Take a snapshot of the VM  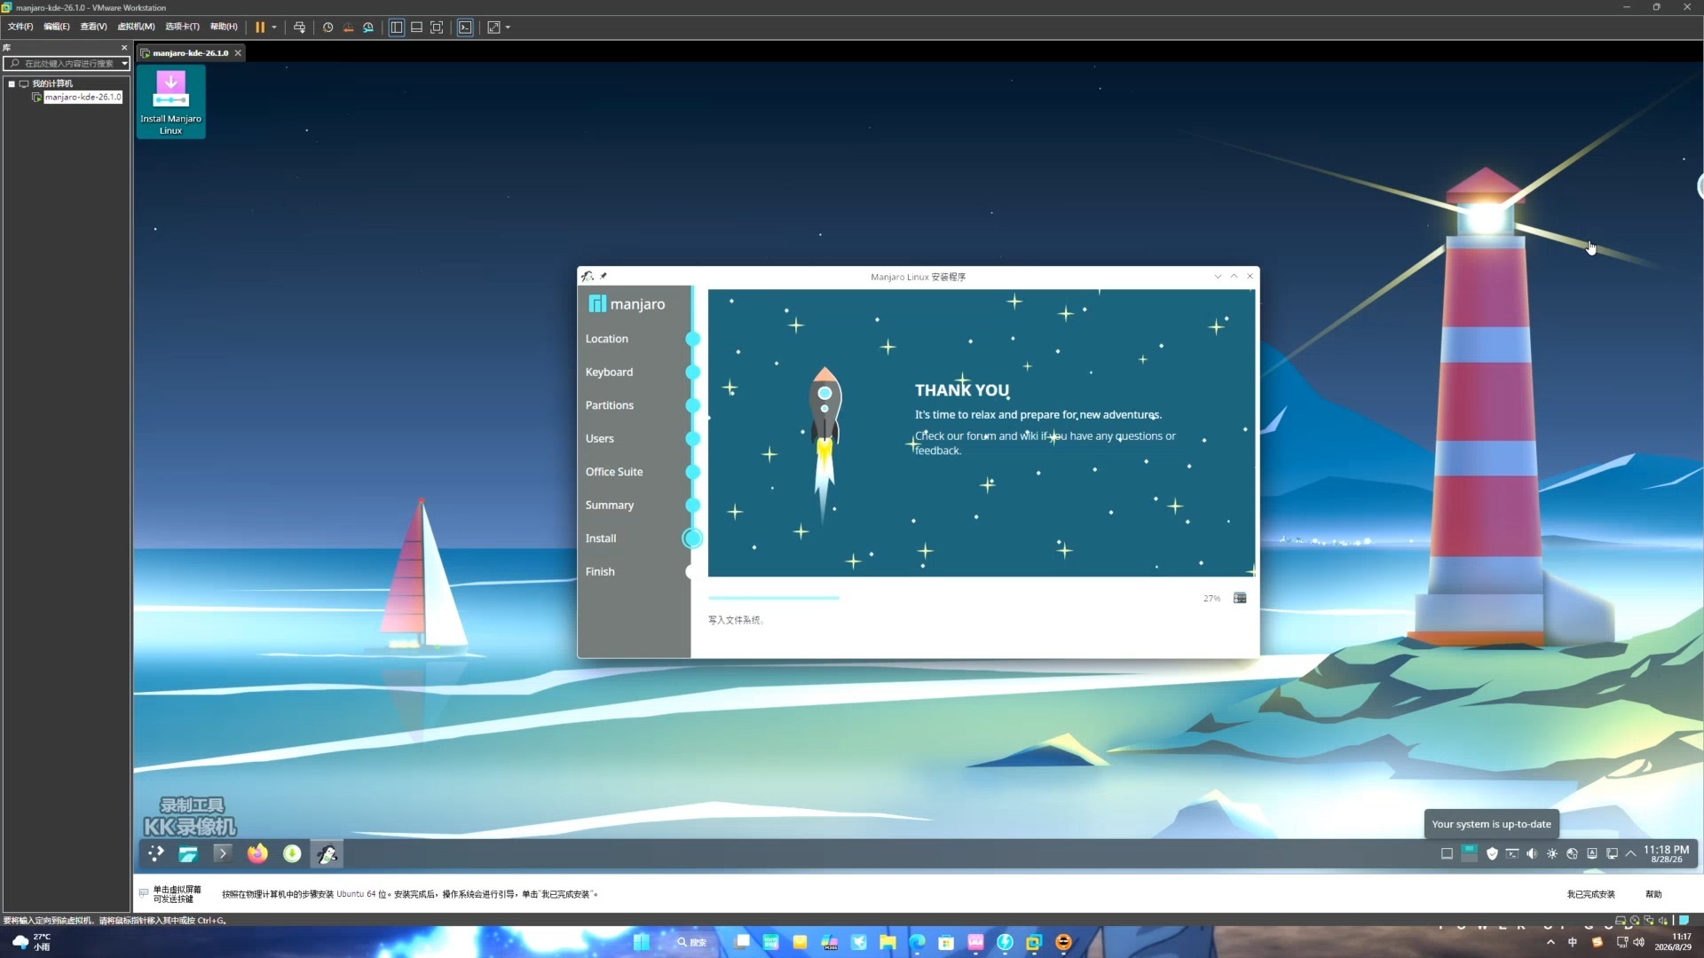(327, 27)
